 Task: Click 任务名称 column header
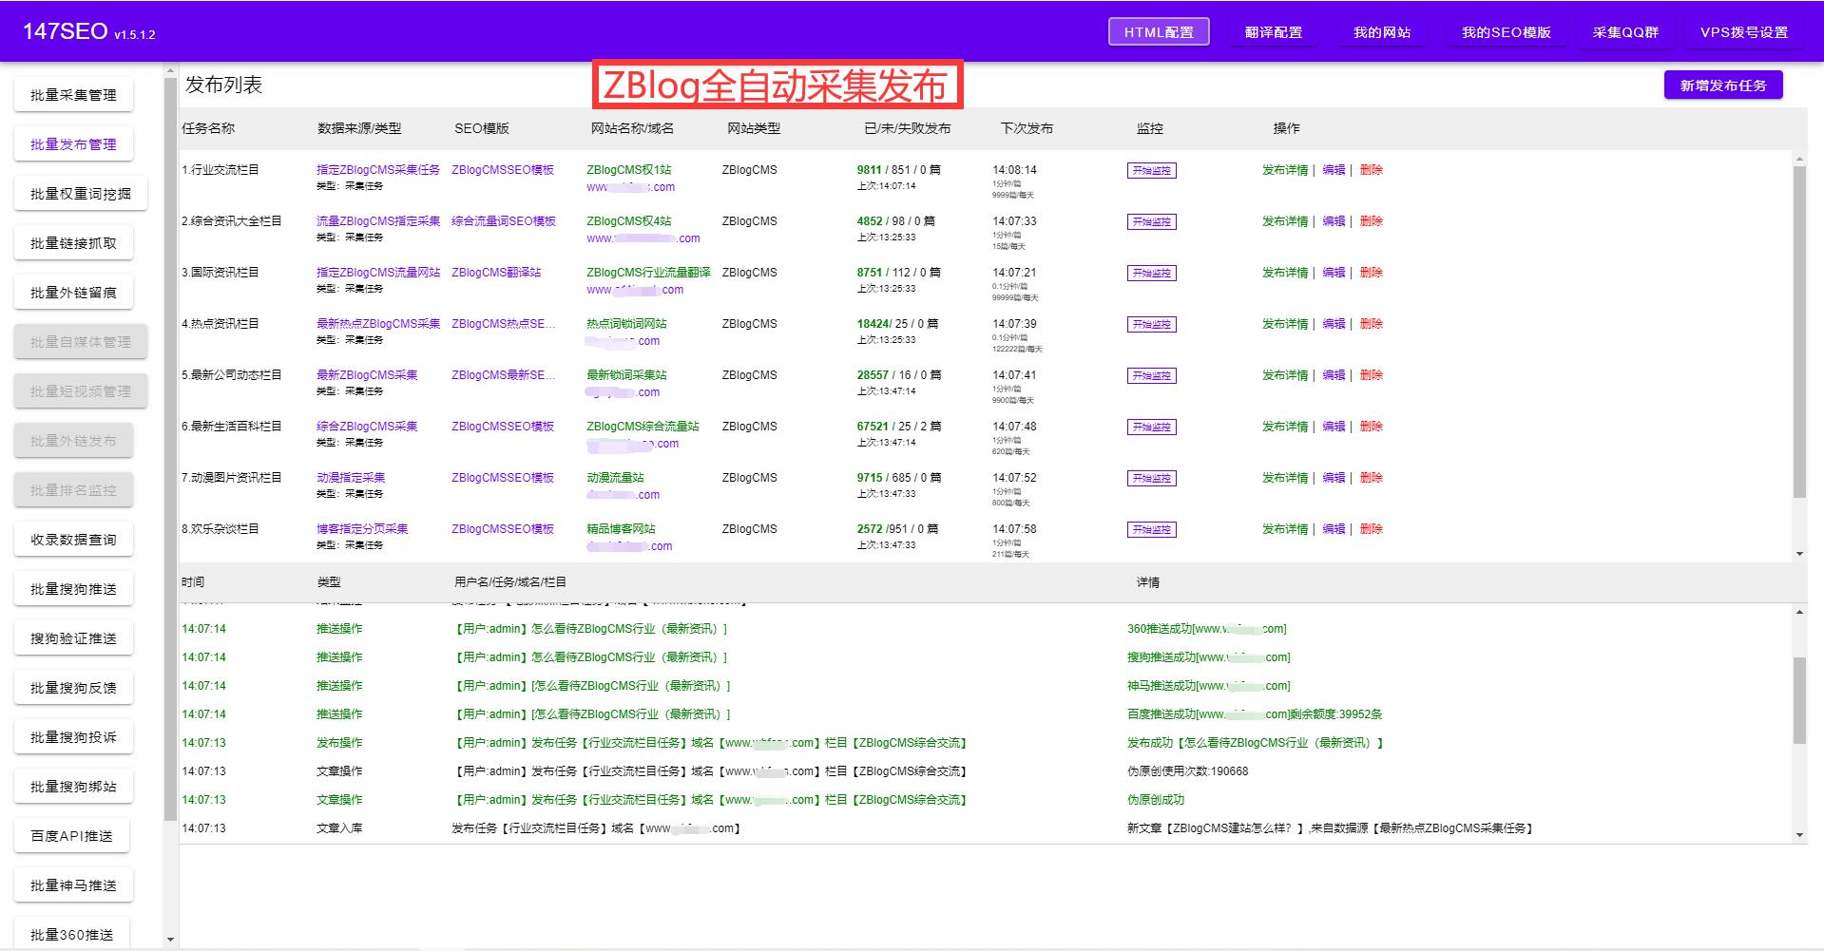coord(208,128)
